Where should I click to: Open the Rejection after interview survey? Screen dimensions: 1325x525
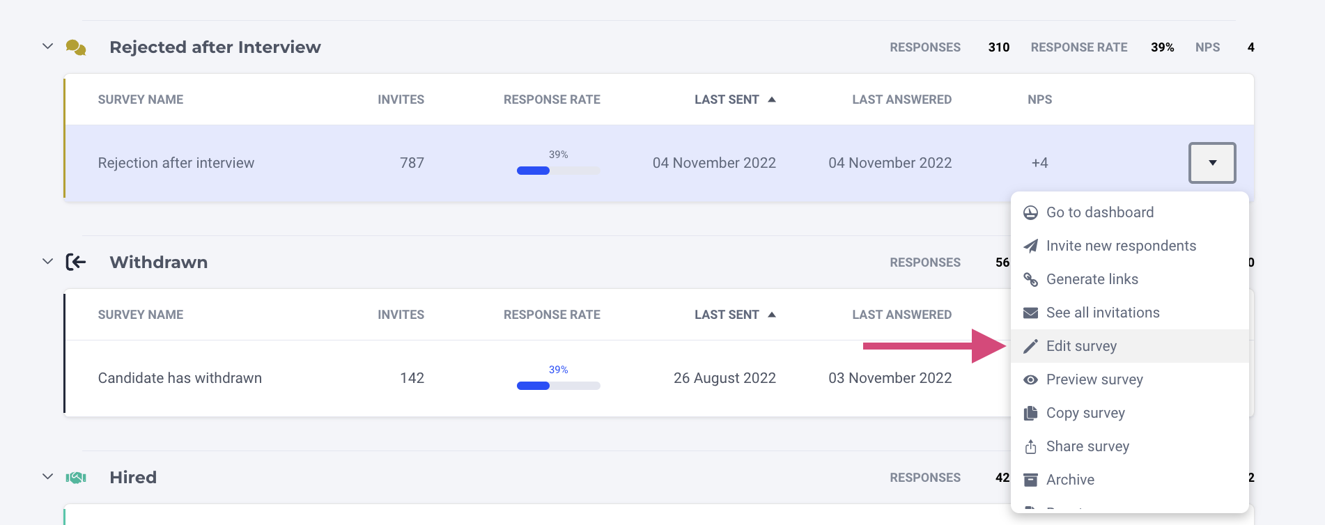(x=176, y=163)
